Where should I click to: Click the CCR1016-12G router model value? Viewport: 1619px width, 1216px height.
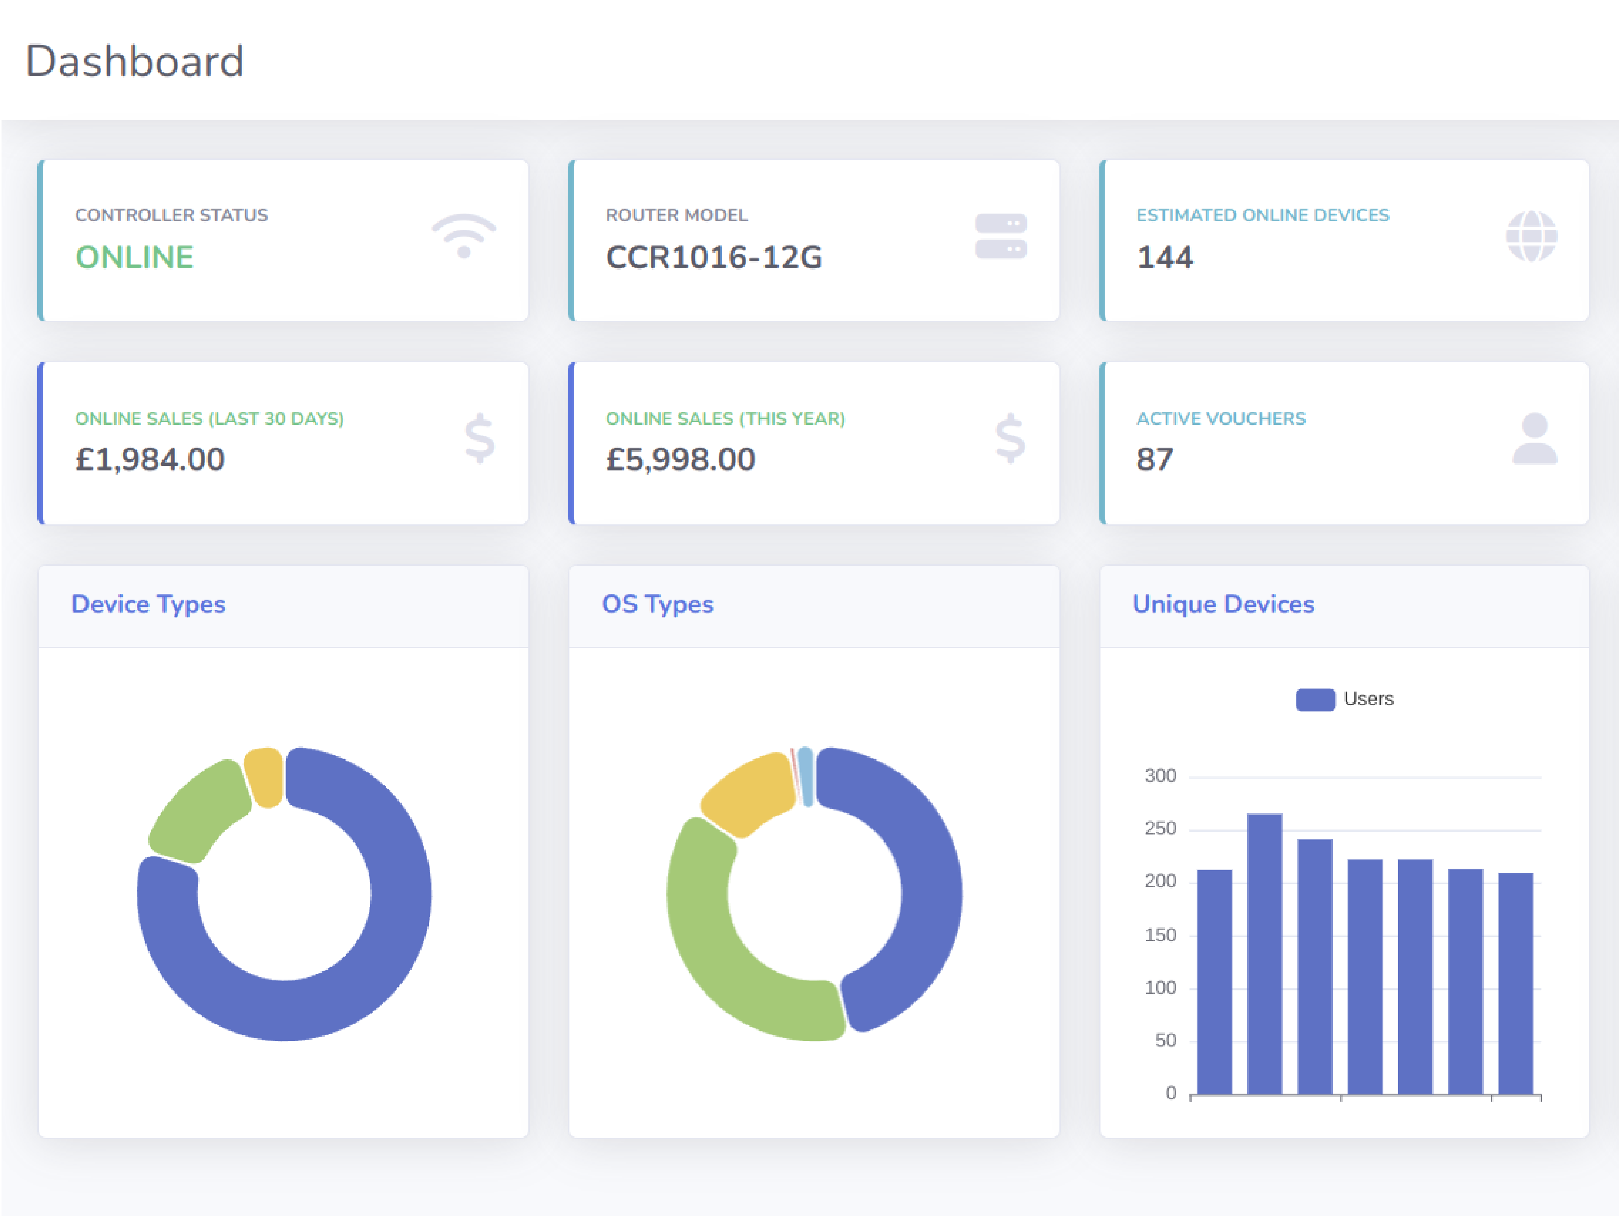(714, 258)
